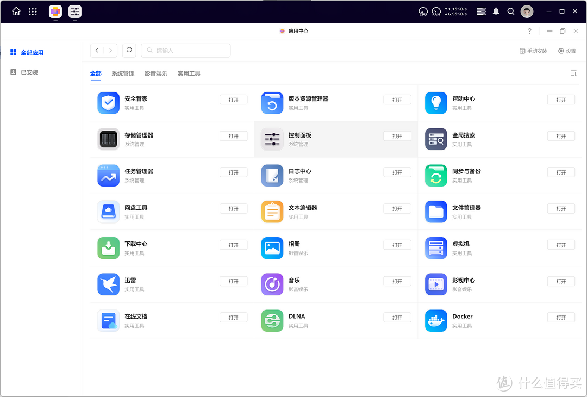Click the apps grid icon in taskbar
This screenshot has height=397, width=587.
click(x=33, y=11)
